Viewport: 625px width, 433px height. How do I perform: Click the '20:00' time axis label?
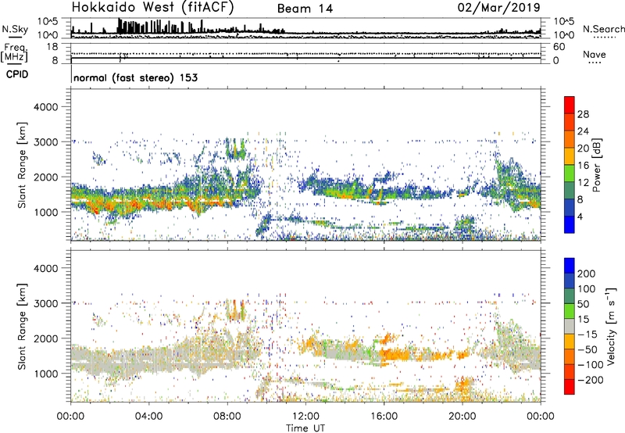click(462, 417)
